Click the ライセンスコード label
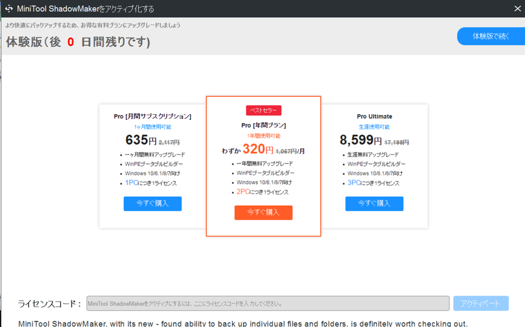This screenshot has height=327, width=525. click(x=49, y=304)
